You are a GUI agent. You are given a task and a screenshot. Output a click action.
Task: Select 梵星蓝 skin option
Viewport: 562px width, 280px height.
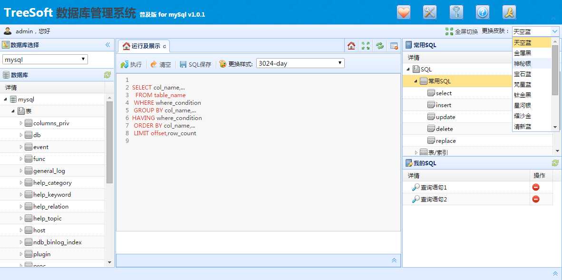tap(532, 84)
